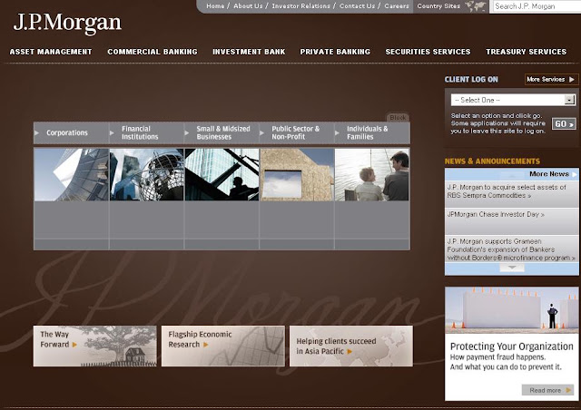Click the Protecting Your Organization heading
Image resolution: width=581 pixels, height=410 pixels.
point(511,347)
